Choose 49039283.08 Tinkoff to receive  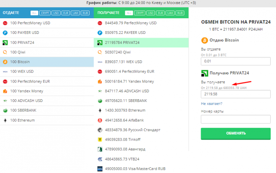click(x=141, y=140)
